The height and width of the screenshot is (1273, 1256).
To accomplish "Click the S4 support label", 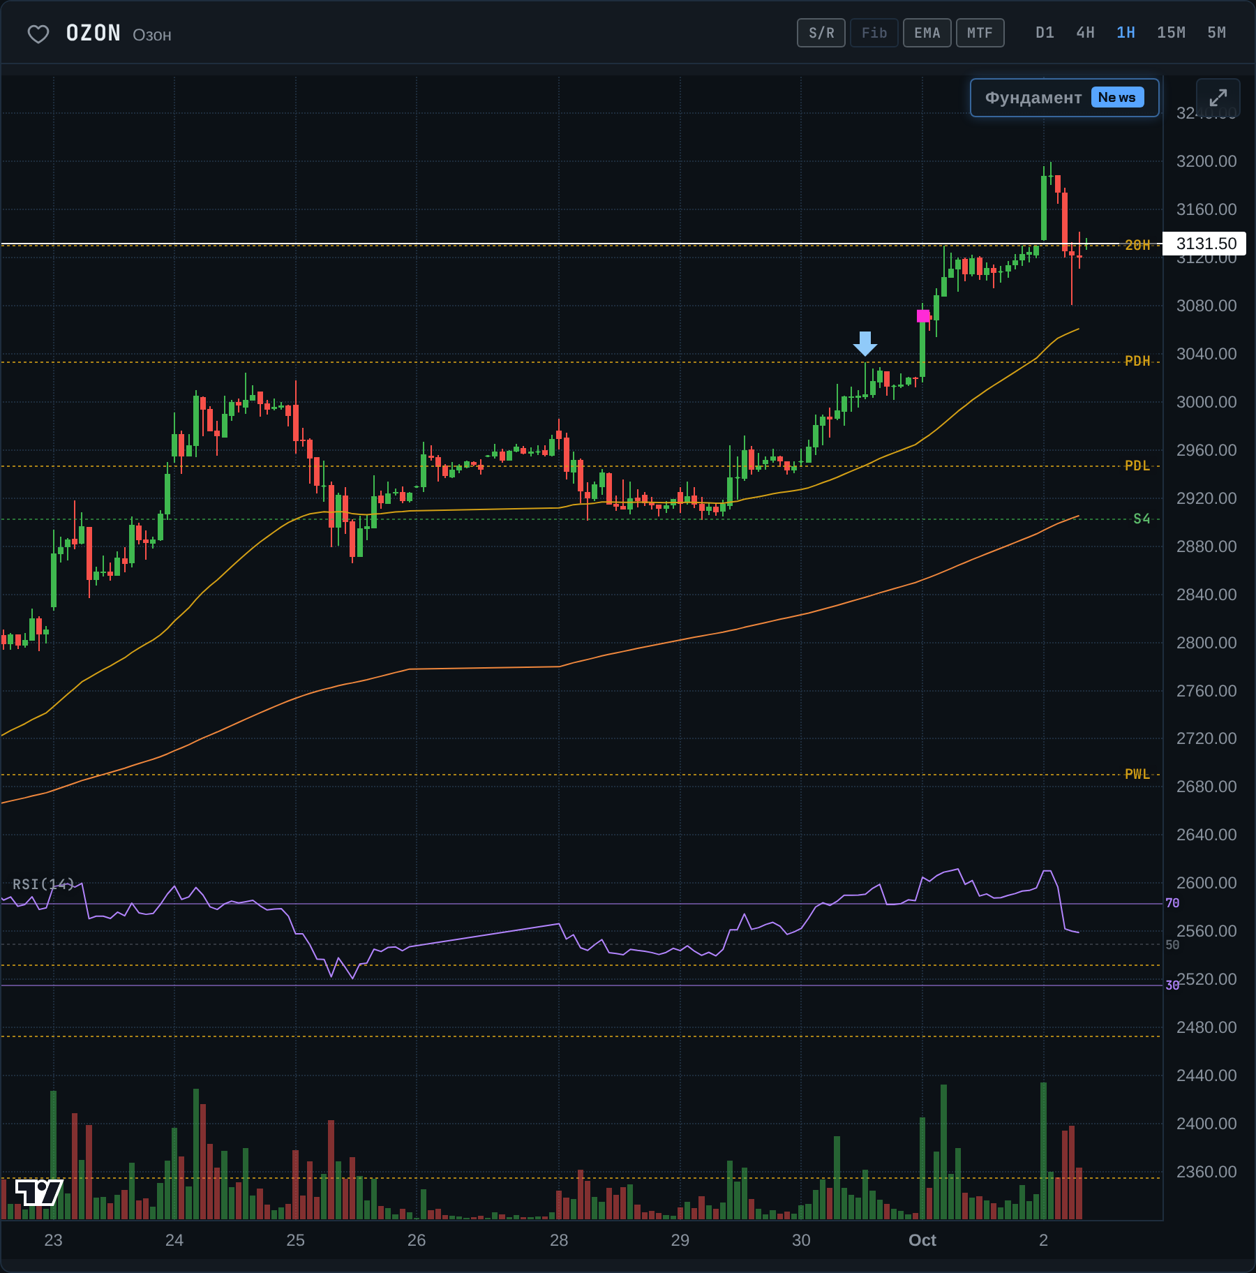I will click(x=1142, y=519).
